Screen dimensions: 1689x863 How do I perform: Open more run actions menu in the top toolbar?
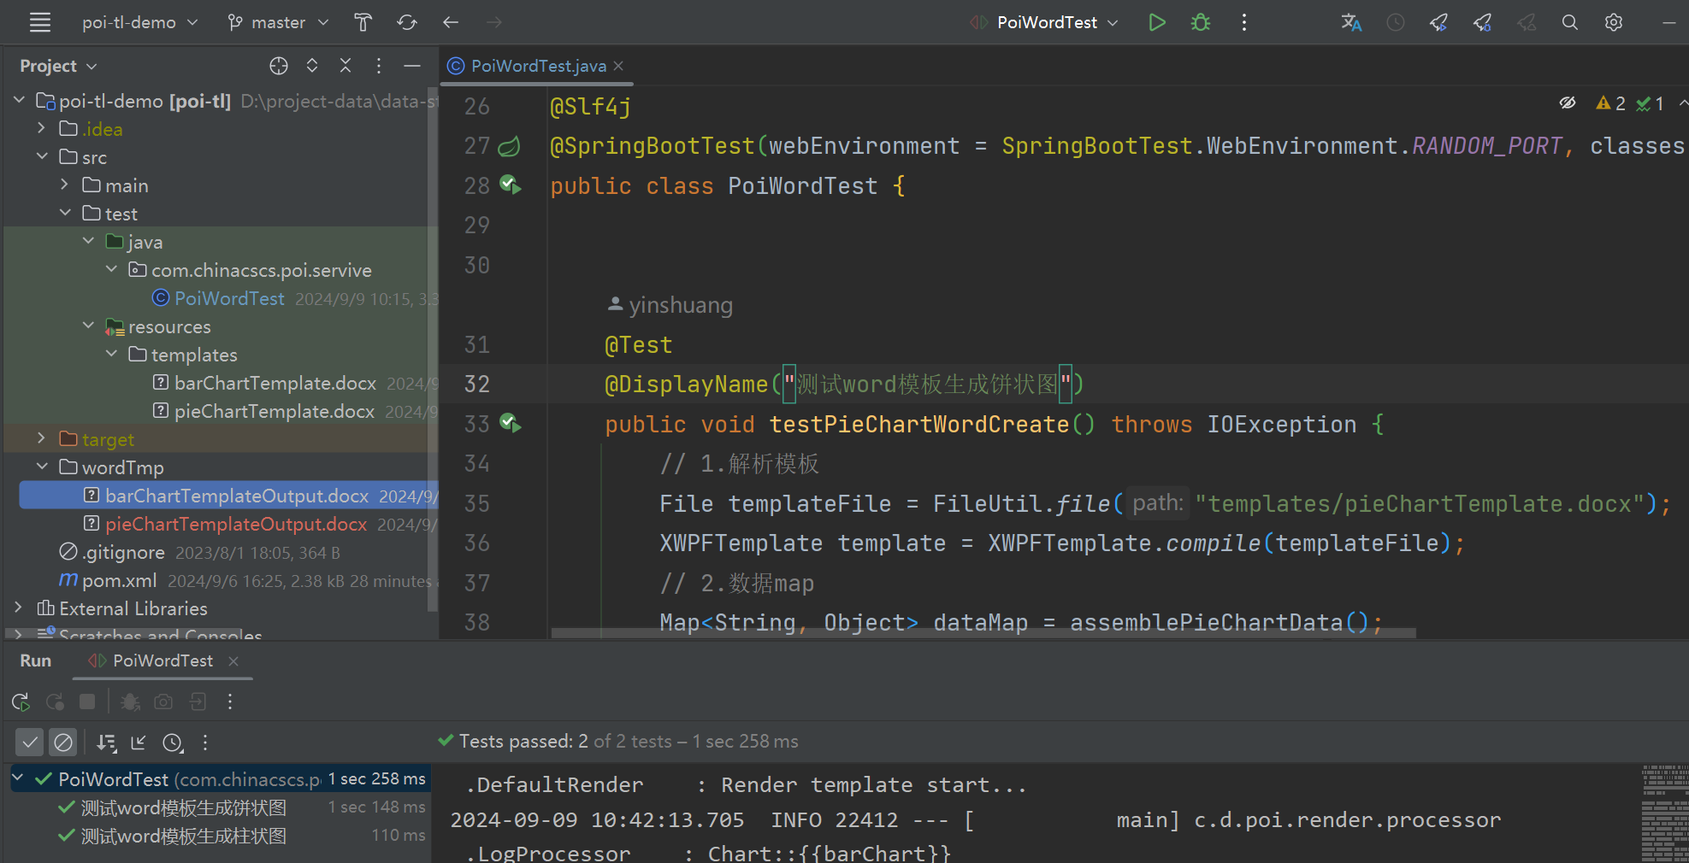coord(1244,22)
